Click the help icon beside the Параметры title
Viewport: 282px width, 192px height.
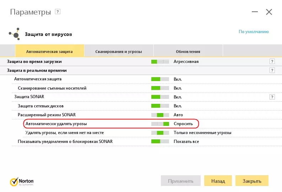[x=58, y=12]
